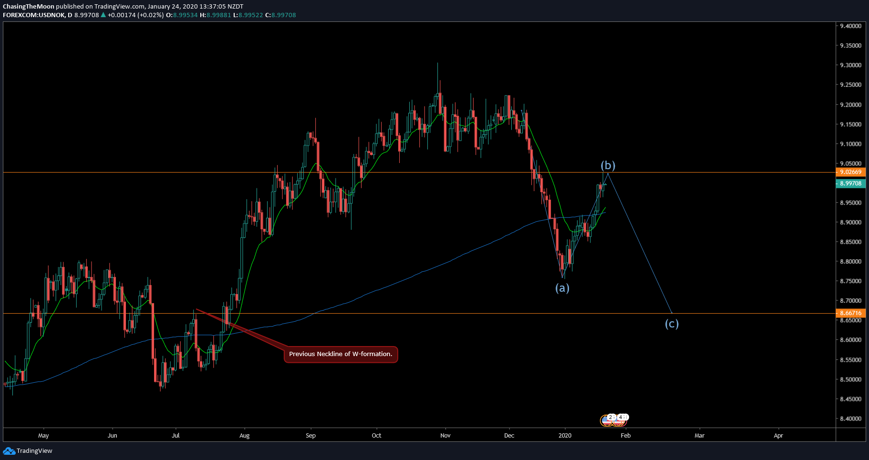
Task: Click the Dec label on time axis
Action: coord(509,435)
